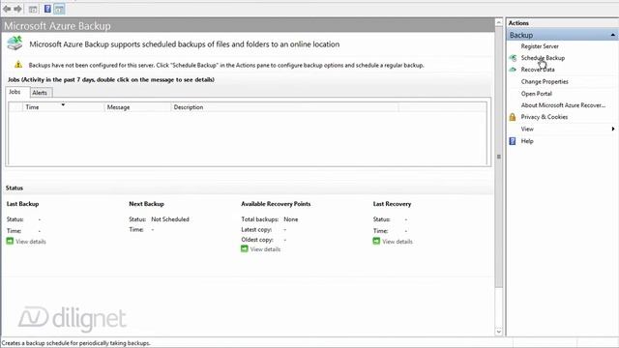Click the status bar backup schedule message
This screenshot has height=348, width=619.
[x=76, y=343]
